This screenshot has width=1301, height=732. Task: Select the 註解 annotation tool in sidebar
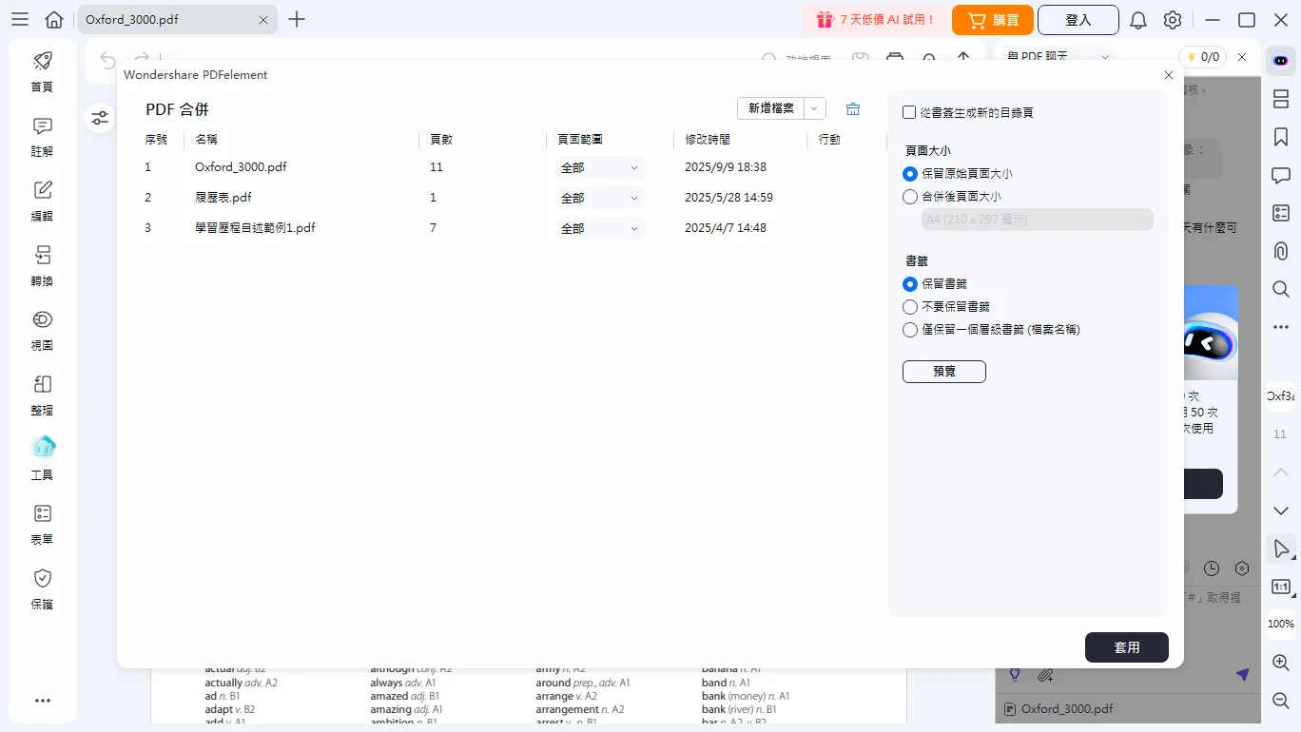[x=42, y=137]
